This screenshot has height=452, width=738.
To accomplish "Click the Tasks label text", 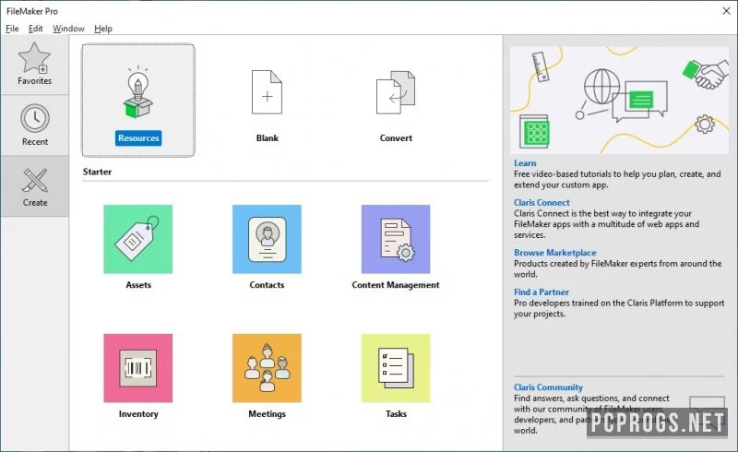I will point(396,414).
